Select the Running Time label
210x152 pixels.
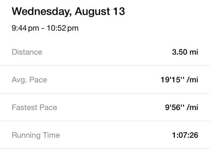36,135
